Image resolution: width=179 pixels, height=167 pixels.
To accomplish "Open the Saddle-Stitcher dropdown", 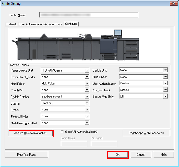I will tap(65, 96).
